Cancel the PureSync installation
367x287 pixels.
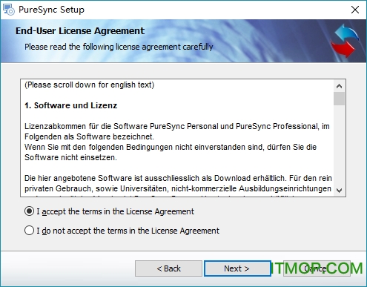pyautogui.click(x=317, y=268)
